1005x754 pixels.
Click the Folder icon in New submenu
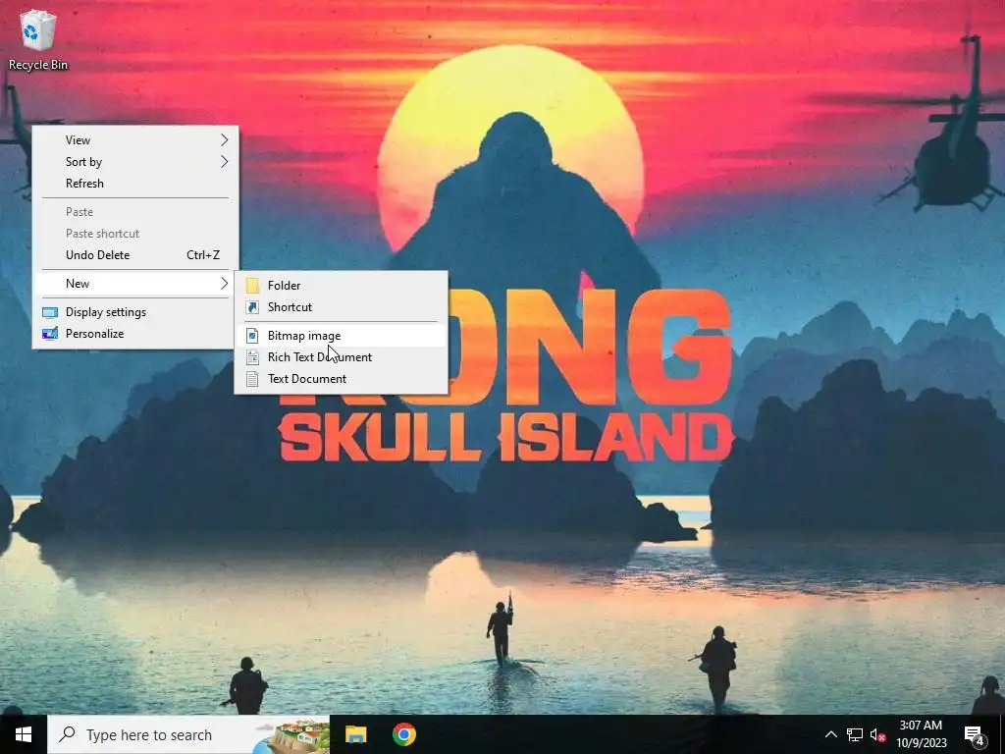252,286
